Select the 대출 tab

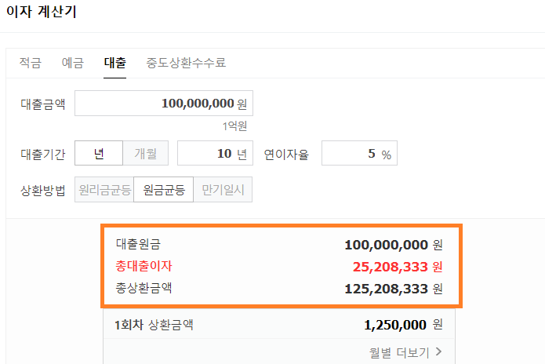tap(114, 63)
